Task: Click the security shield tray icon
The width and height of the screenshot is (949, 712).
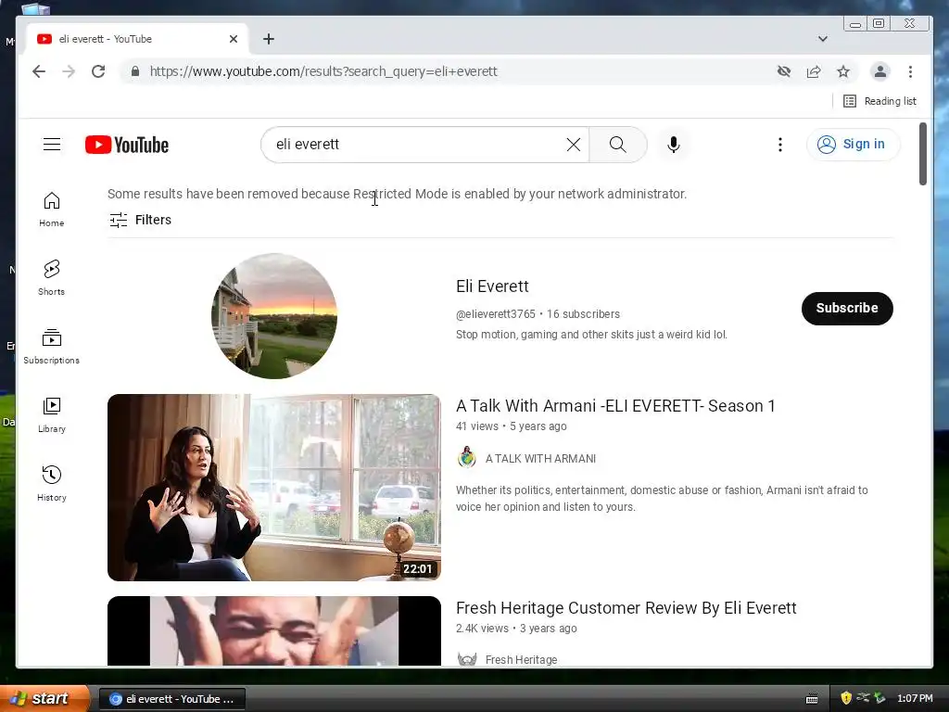Action: pos(846,698)
